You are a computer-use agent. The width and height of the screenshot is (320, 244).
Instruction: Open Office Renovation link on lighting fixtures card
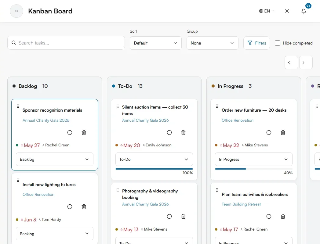point(38,195)
